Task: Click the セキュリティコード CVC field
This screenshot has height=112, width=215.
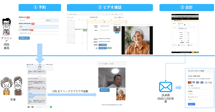Action: (200, 99)
